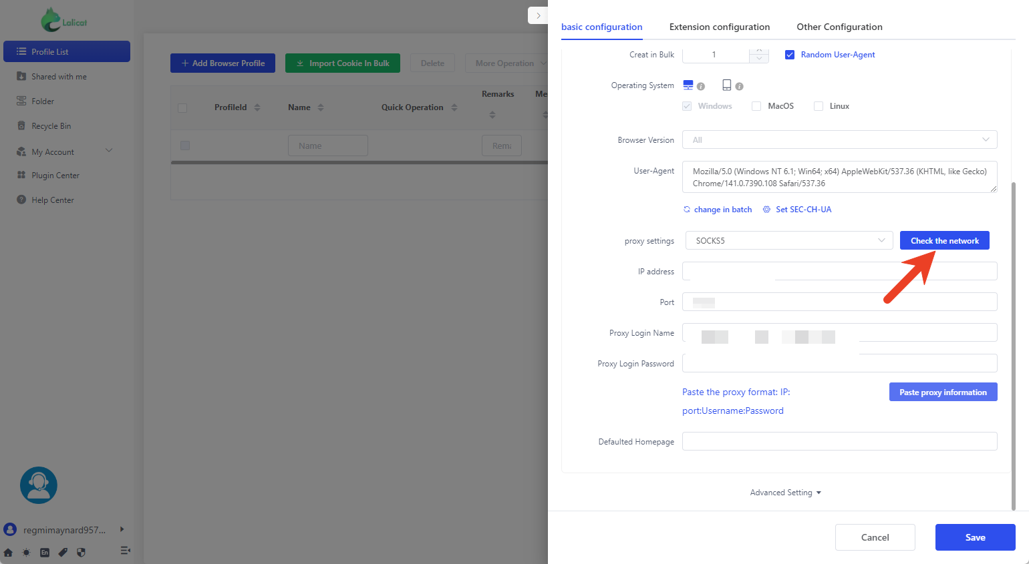
Task: Click the shield icon in the bottom bar
Action: pos(81,552)
